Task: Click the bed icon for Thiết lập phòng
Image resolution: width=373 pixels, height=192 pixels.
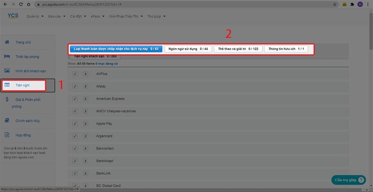Action: [x=7, y=56]
